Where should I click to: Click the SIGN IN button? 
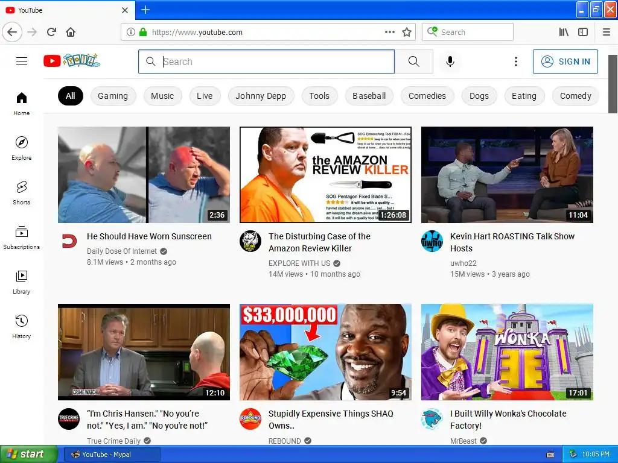[565, 61]
